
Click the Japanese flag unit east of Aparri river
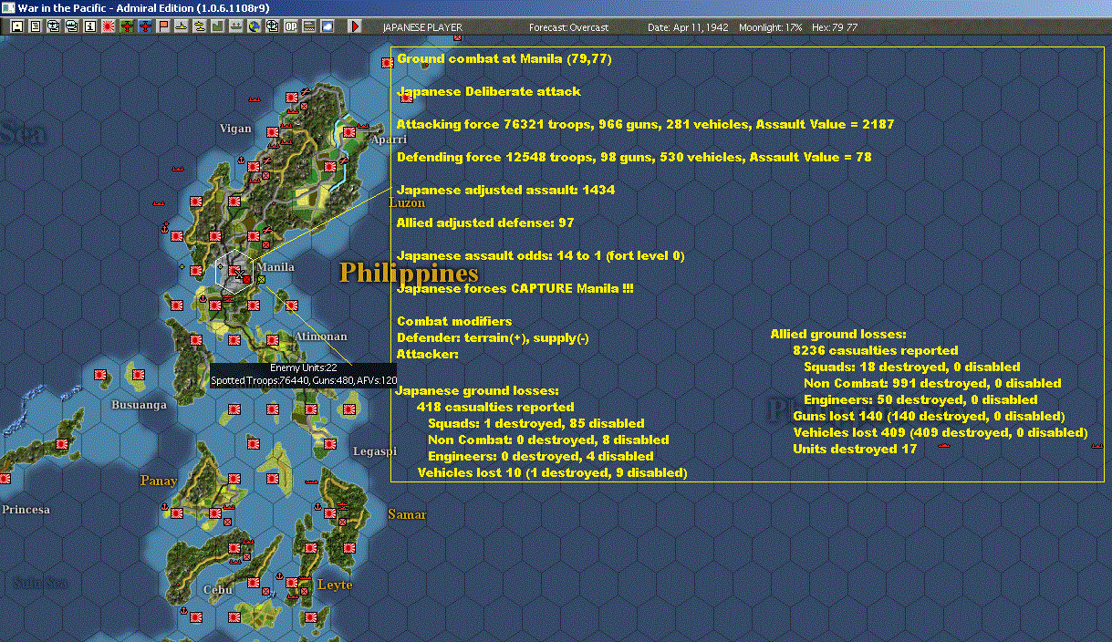(x=349, y=132)
